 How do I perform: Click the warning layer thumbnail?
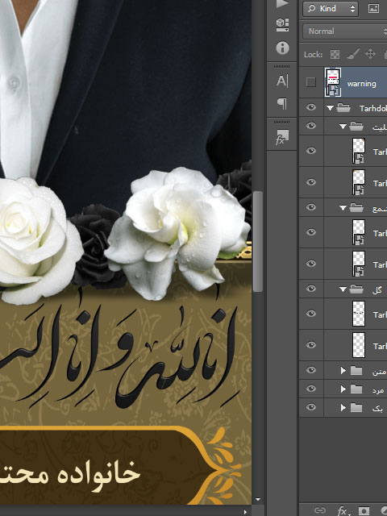point(333,82)
